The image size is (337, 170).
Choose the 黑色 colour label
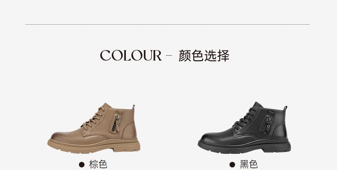(x=249, y=164)
